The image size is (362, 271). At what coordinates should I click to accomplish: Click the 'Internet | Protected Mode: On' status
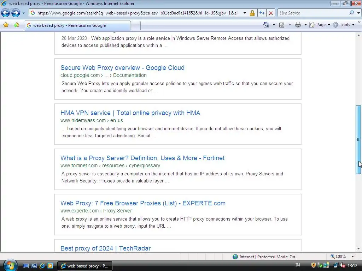point(264,257)
